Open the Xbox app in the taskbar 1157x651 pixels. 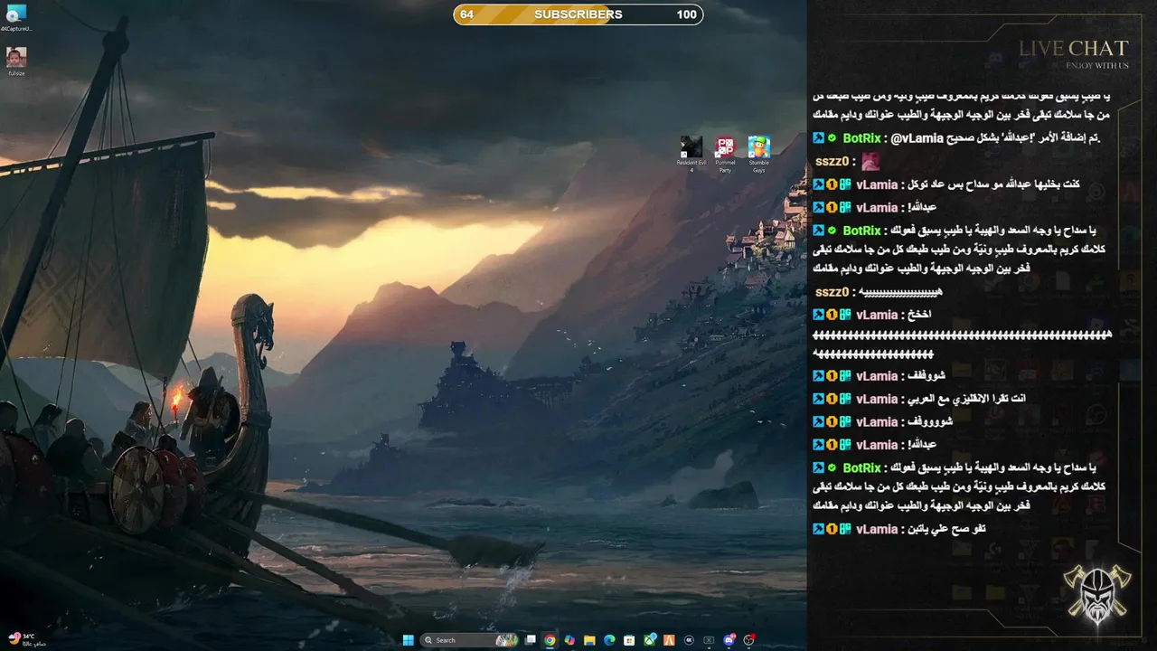click(650, 640)
